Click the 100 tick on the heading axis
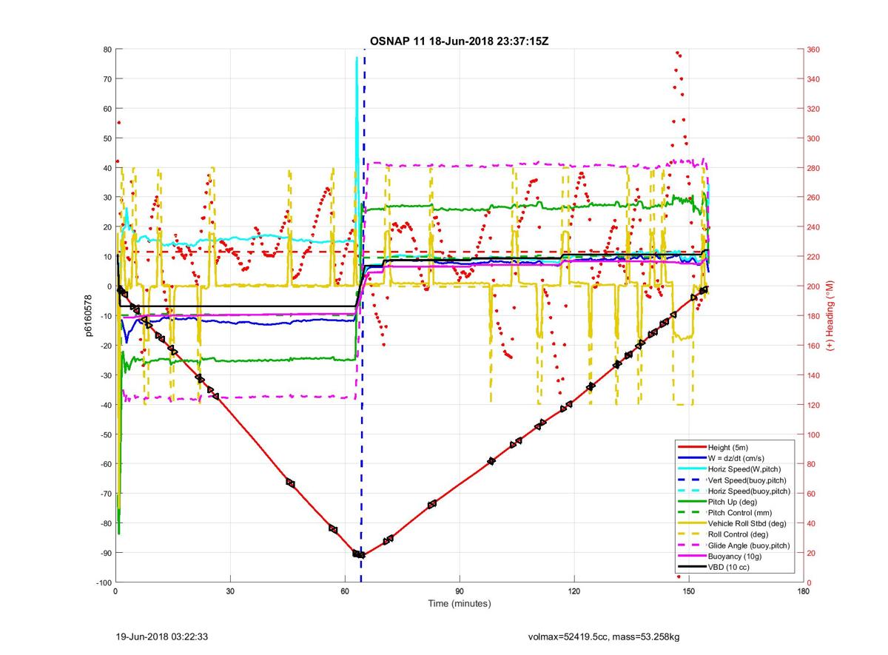Image resolution: width=888 pixels, height=655 pixels. (814, 434)
